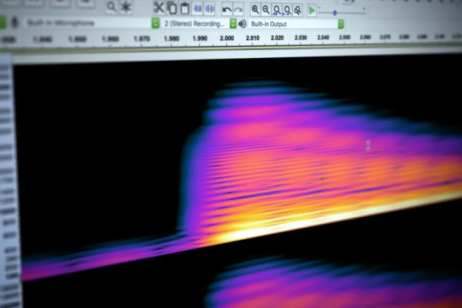Click timeline ruler at 2.000
Viewport: 462px width, 308px height.
226,38
